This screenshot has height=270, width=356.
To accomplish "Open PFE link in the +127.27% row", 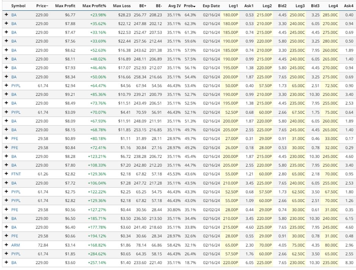I will 14,209.
